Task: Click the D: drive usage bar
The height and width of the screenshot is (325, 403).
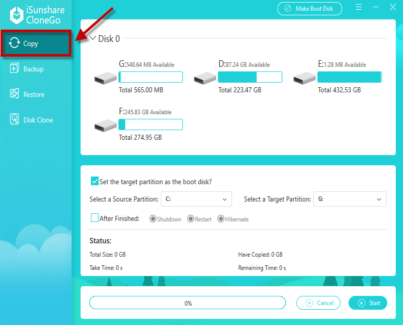Action: [250, 77]
